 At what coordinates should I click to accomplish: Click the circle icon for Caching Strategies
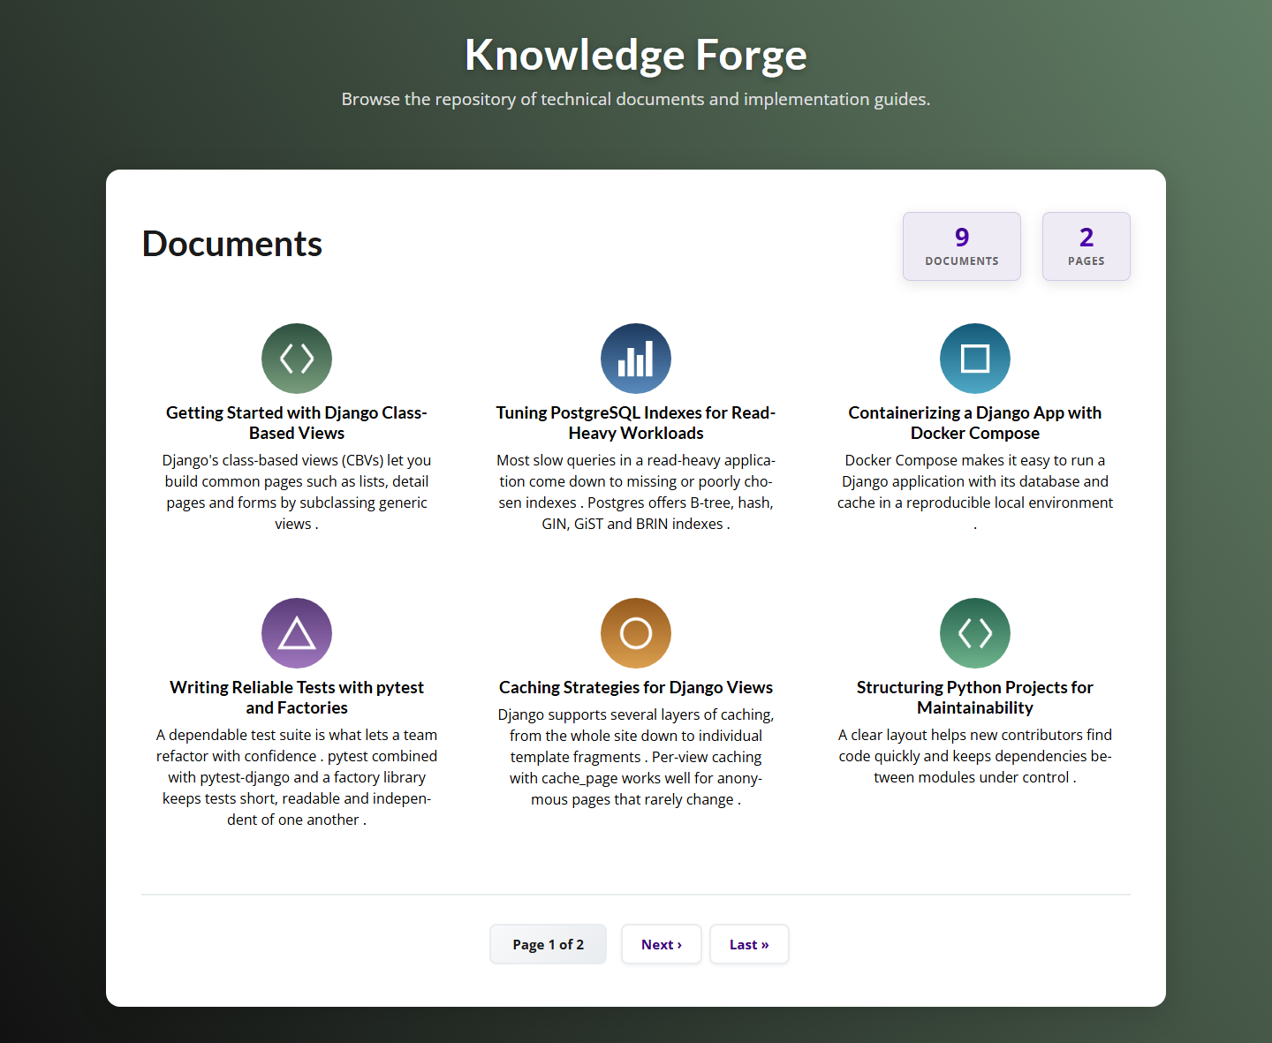(x=636, y=633)
